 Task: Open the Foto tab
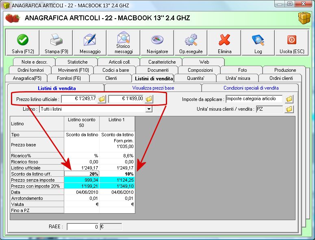click(x=242, y=70)
